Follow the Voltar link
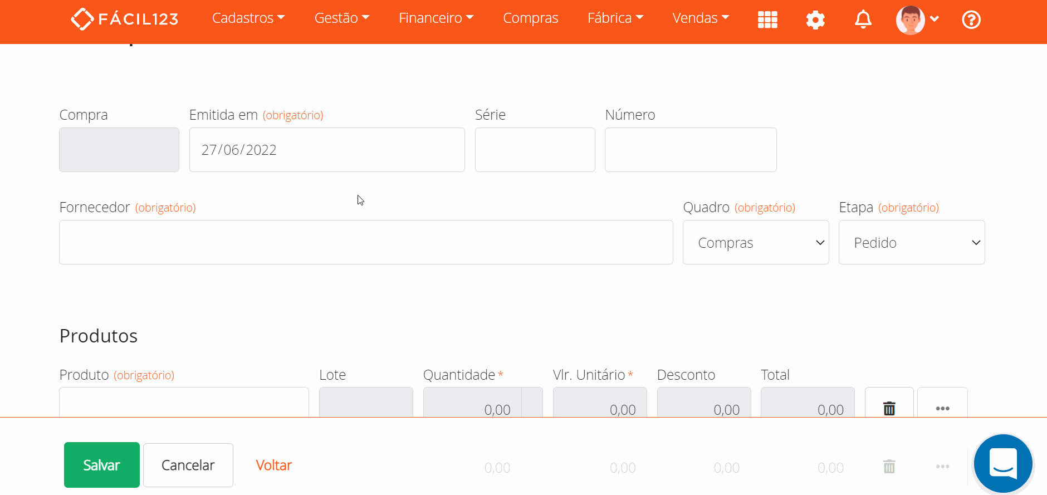The height and width of the screenshot is (495, 1047). point(273,465)
